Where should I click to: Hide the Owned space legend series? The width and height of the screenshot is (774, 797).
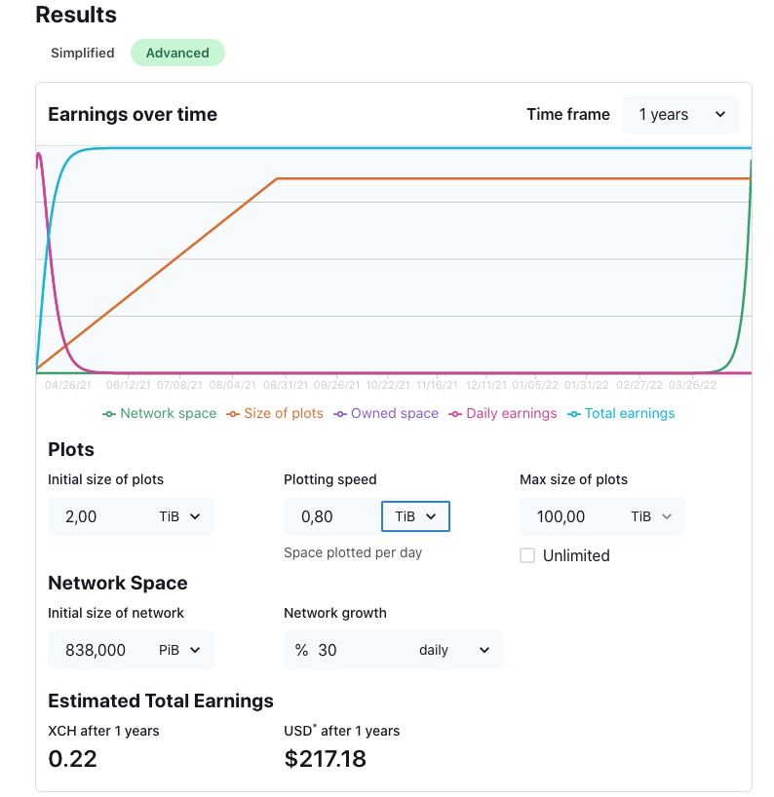tap(385, 413)
